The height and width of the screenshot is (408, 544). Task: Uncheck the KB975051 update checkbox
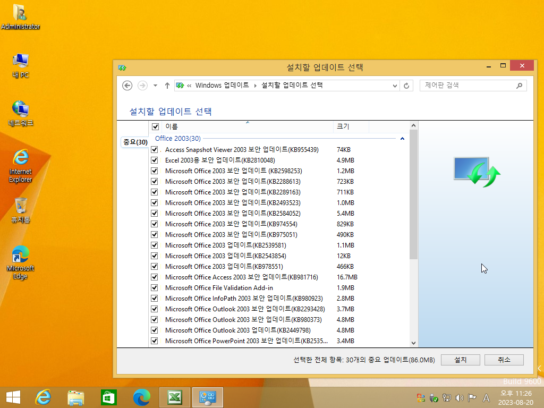155,234
